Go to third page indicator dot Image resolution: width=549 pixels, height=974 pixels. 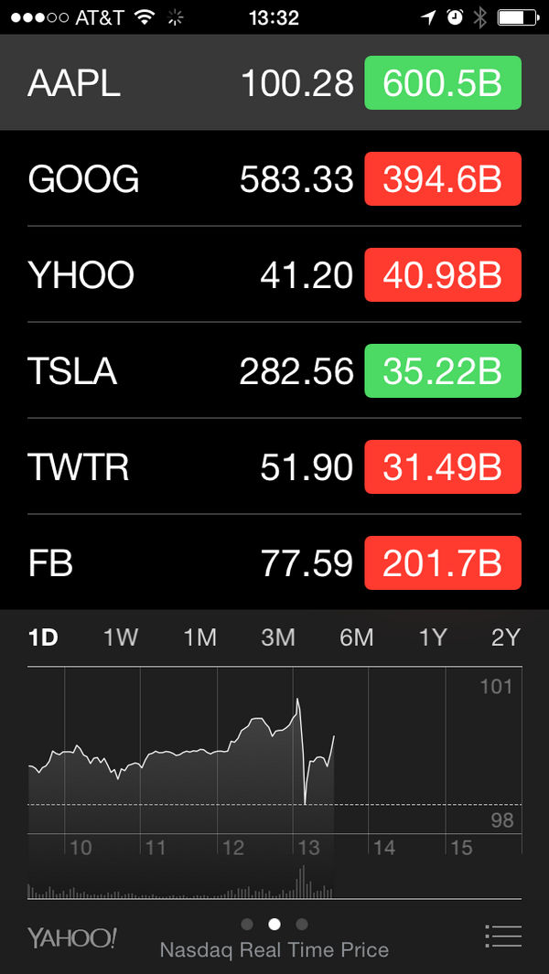302,924
